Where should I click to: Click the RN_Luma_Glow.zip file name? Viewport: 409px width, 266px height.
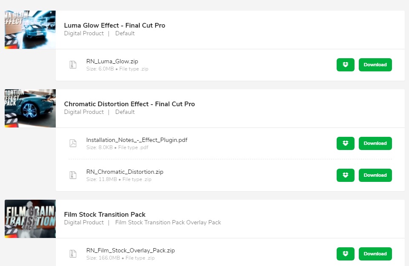click(x=112, y=61)
